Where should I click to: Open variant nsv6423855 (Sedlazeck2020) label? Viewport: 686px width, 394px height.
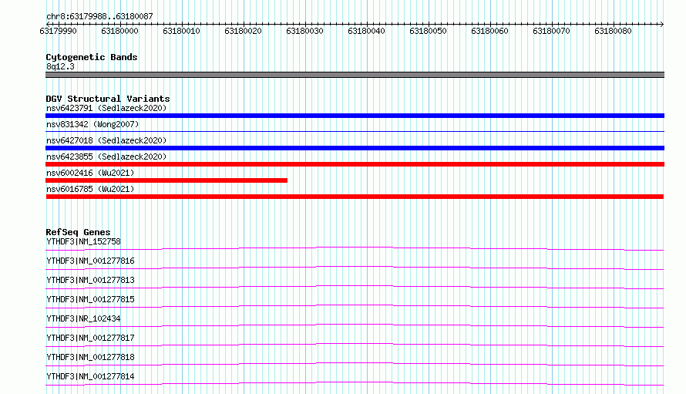click(106, 157)
